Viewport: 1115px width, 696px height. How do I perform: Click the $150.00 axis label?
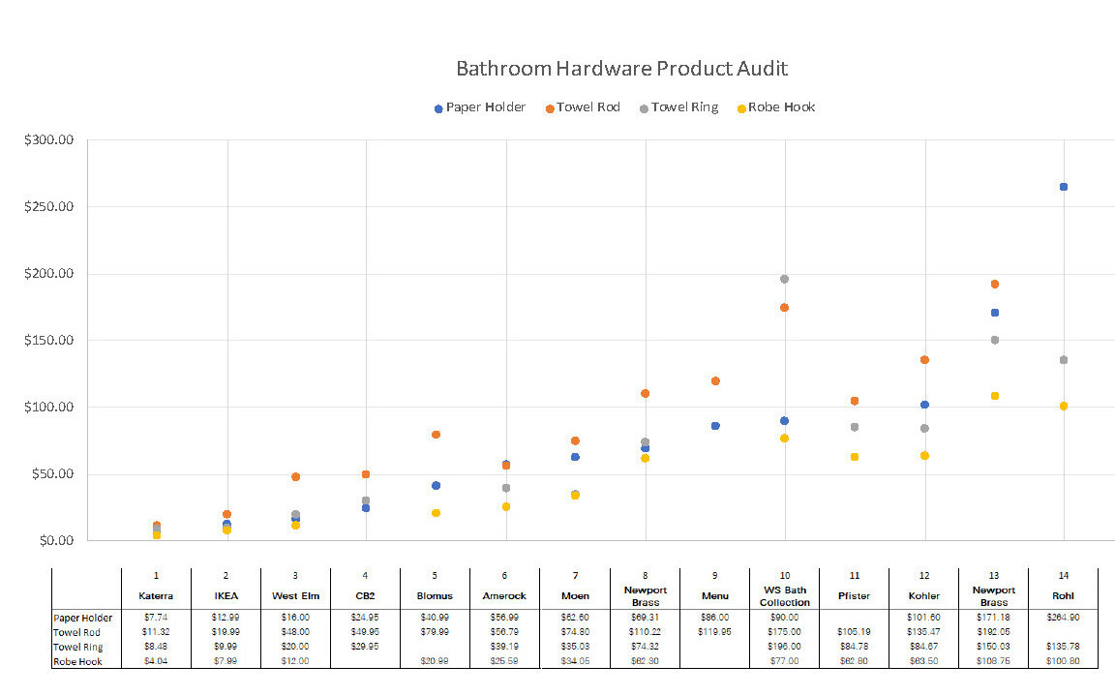point(49,341)
